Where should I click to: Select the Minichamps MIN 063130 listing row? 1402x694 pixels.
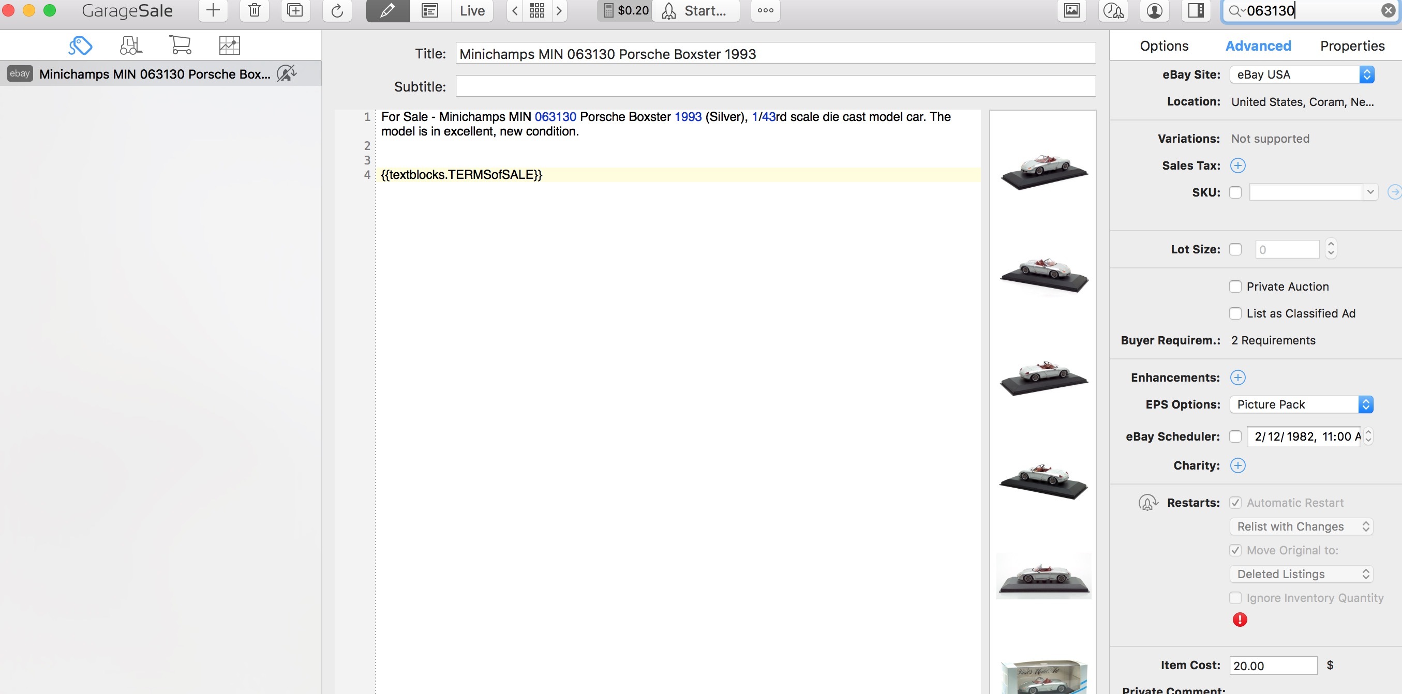160,73
